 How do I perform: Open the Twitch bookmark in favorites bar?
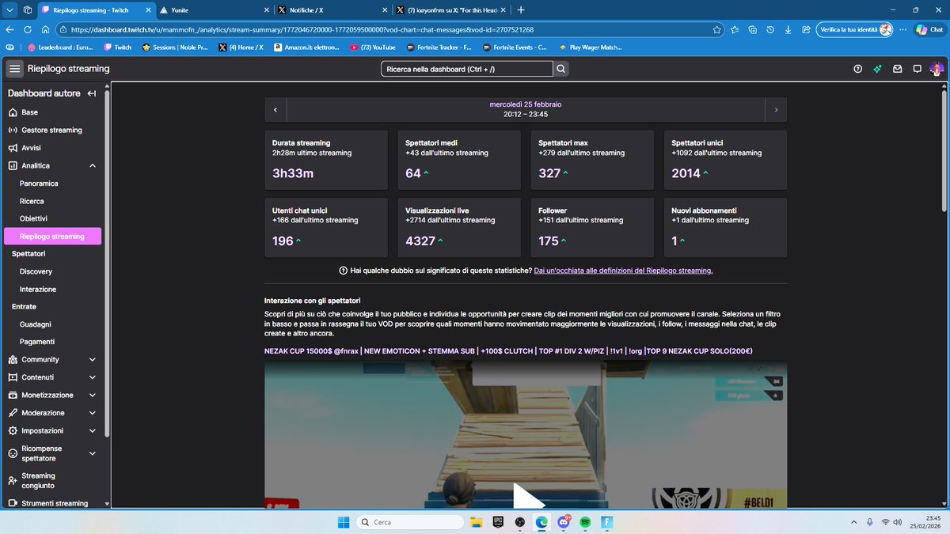[117, 47]
